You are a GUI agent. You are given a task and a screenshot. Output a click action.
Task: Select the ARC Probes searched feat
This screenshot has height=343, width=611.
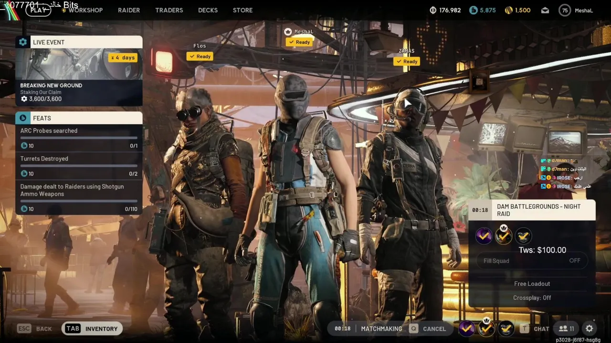79,138
